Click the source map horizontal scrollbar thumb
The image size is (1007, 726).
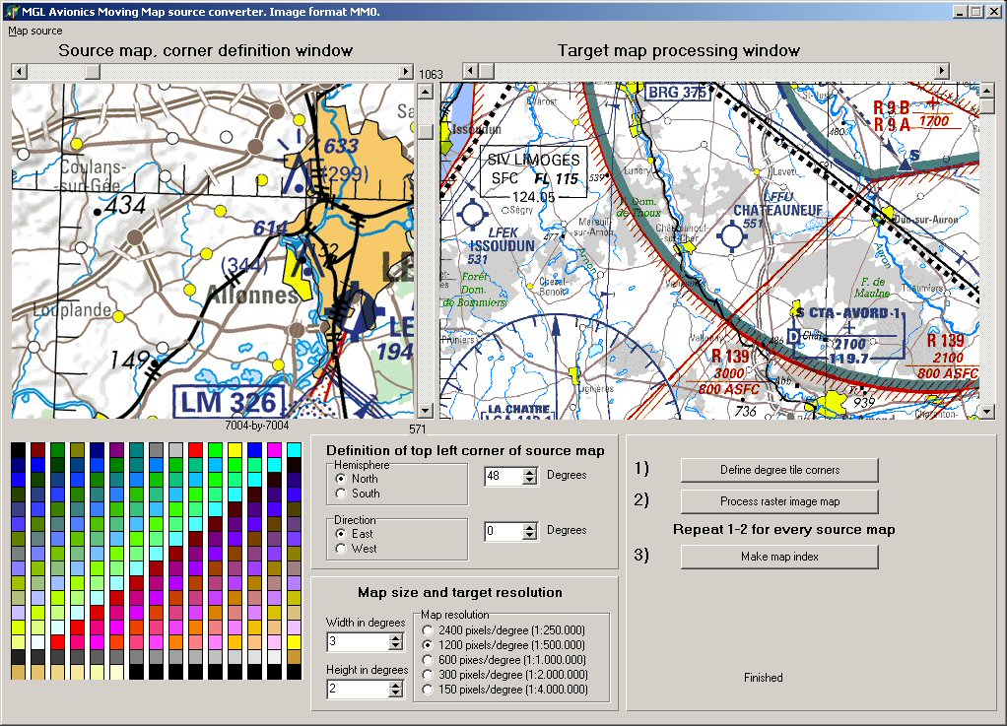coord(93,71)
